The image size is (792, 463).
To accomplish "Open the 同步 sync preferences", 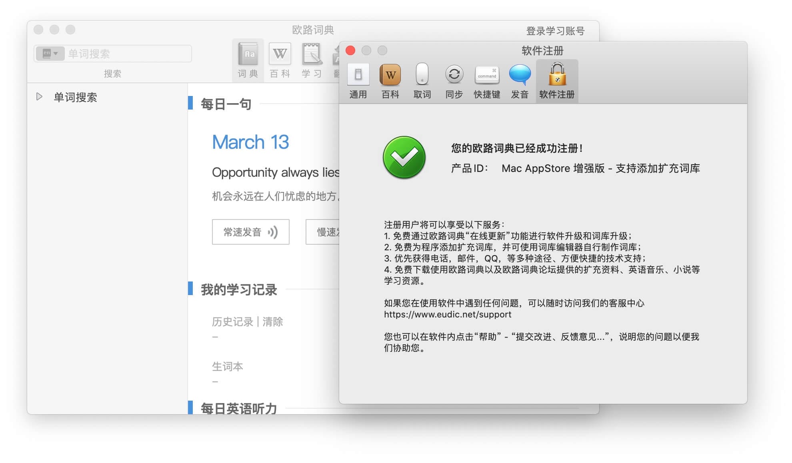I will click(x=454, y=81).
